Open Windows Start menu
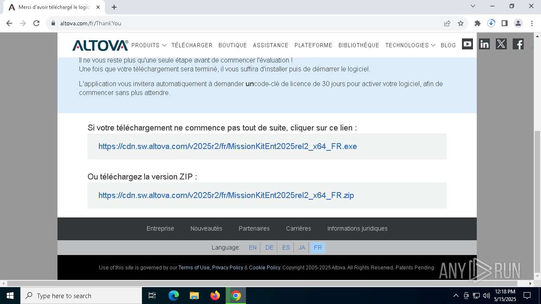The image size is (541, 304). click(x=10, y=296)
